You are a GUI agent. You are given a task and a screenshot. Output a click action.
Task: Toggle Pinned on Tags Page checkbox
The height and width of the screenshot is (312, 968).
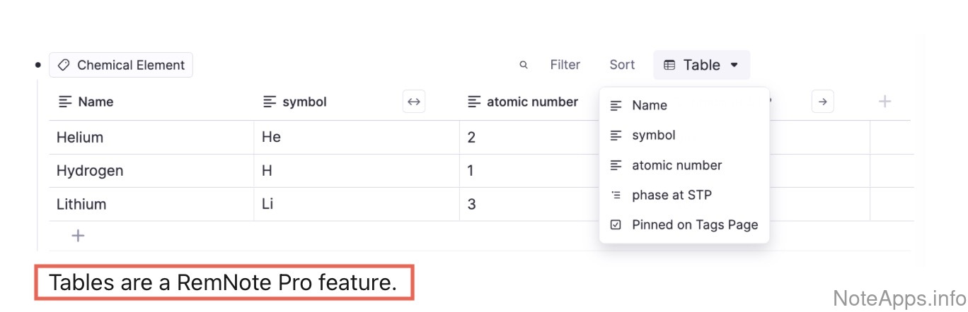tap(616, 225)
